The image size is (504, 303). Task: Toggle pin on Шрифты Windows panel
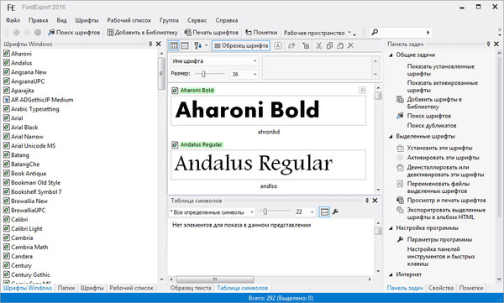[x=150, y=44]
